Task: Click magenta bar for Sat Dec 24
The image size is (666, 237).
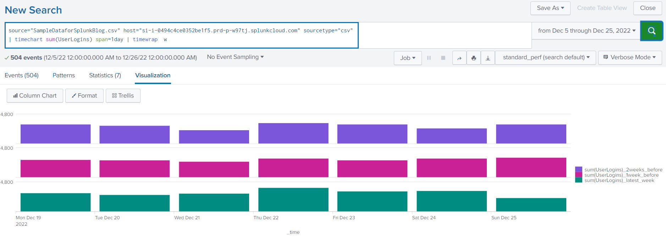Action: (452, 168)
